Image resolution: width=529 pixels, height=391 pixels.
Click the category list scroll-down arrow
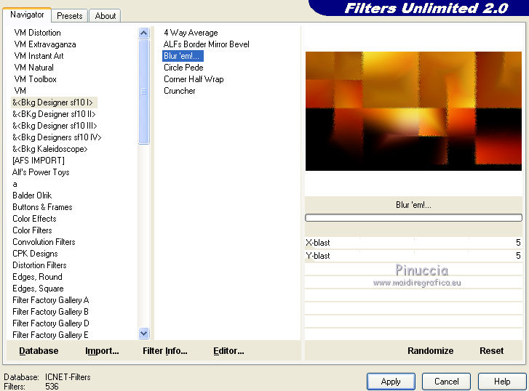click(x=144, y=334)
